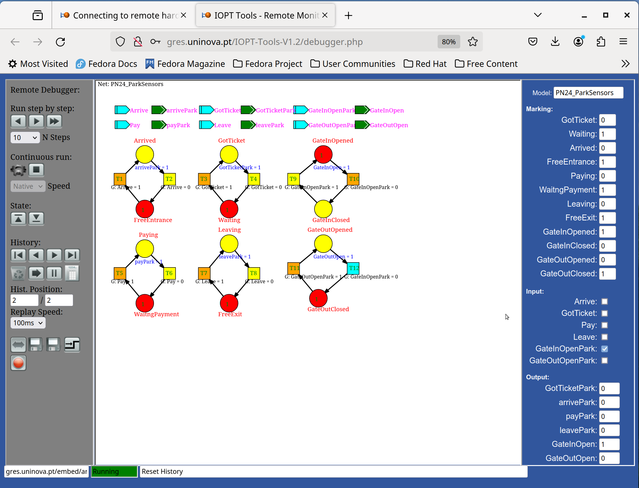Screen dimensions: 639x488
Task: Toggle the Pay input checkbox
Action: point(604,325)
